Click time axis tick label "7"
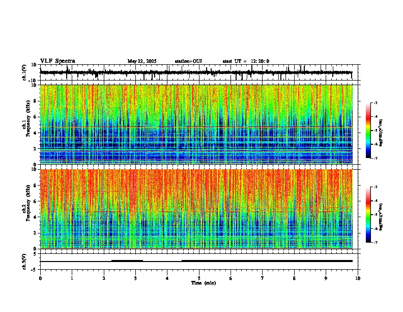Image resolution: width=403 pixels, height=312 pixels. coord(263,278)
